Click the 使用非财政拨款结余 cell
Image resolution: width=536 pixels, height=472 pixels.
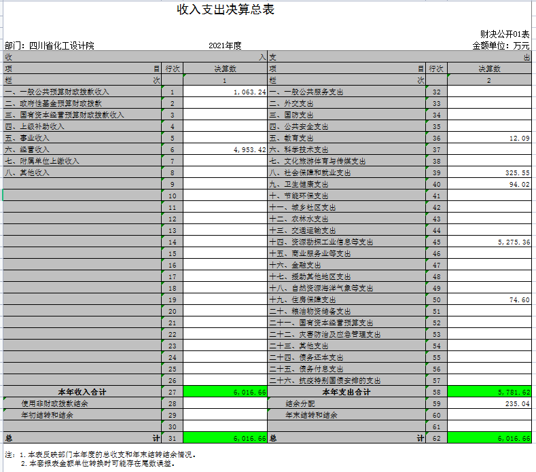pyautogui.click(x=82, y=403)
